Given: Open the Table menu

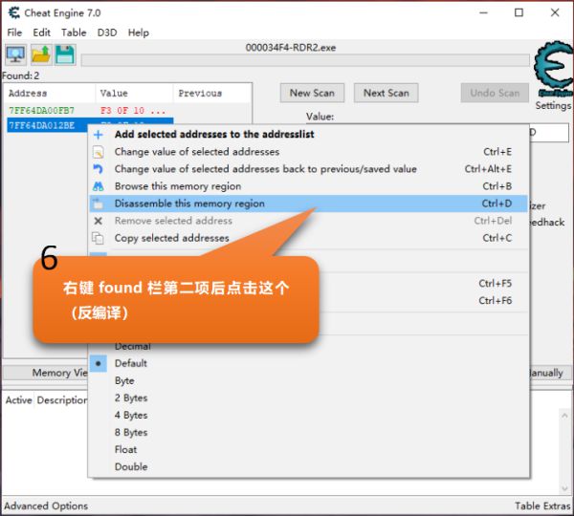Looking at the screenshot, I should 74,32.
